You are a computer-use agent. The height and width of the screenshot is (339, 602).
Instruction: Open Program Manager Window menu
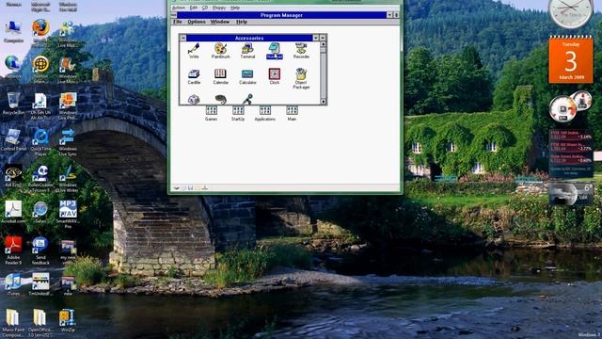(x=220, y=22)
